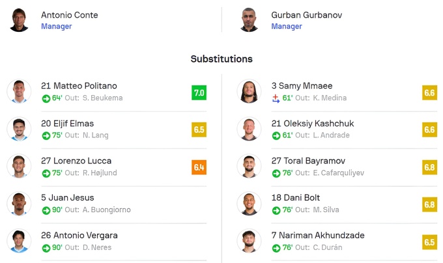
Task: Click Lorenzo Lucca's player avatar
Action: [x=20, y=167]
